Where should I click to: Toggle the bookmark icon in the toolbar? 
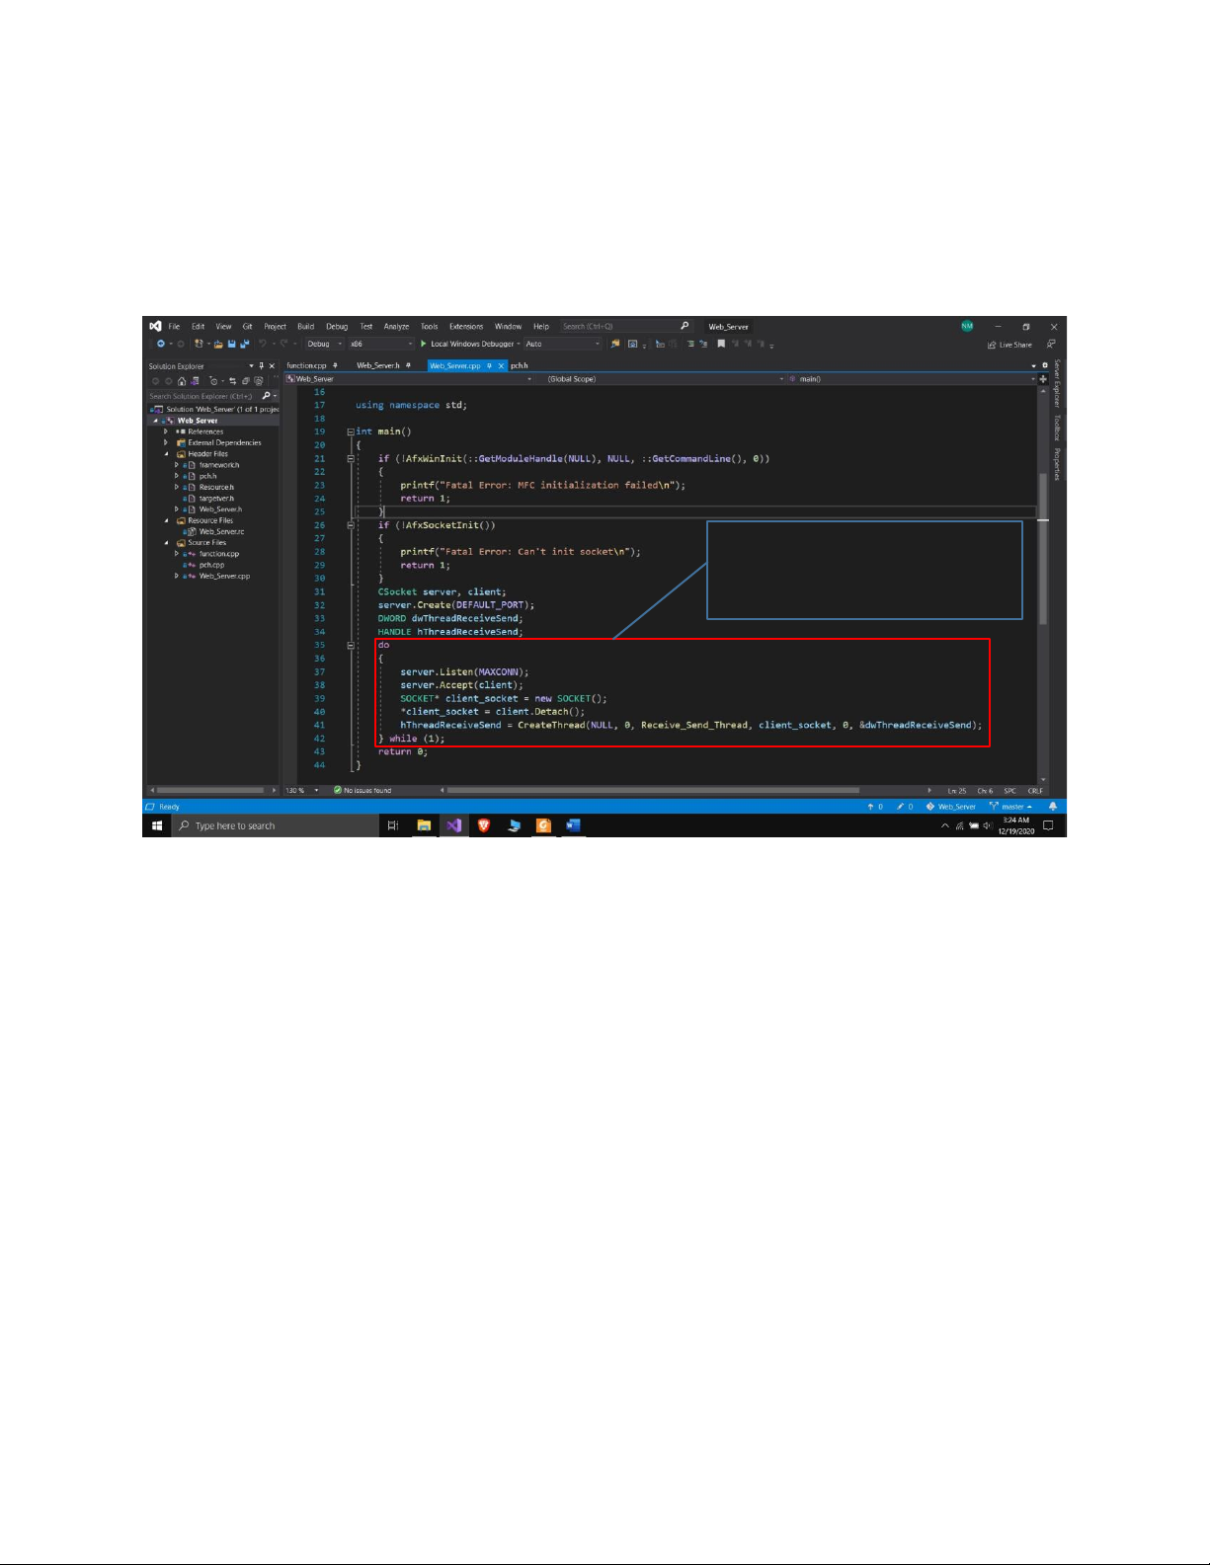pyautogui.click(x=721, y=345)
